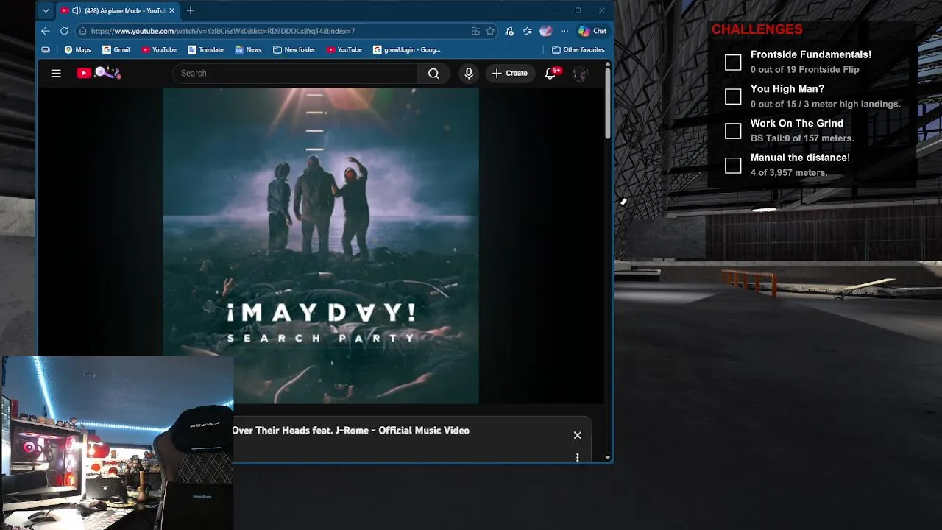Open the Favorites list icon

click(x=528, y=31)
